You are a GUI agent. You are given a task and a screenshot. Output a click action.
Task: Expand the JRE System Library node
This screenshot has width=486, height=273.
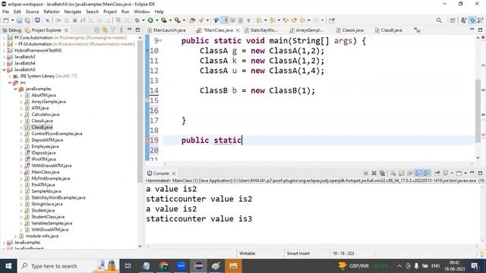click(10, 76)
